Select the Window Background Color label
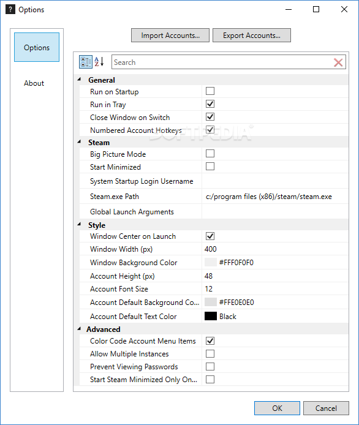This screenshot has width=359, height=425. point(134,262)
